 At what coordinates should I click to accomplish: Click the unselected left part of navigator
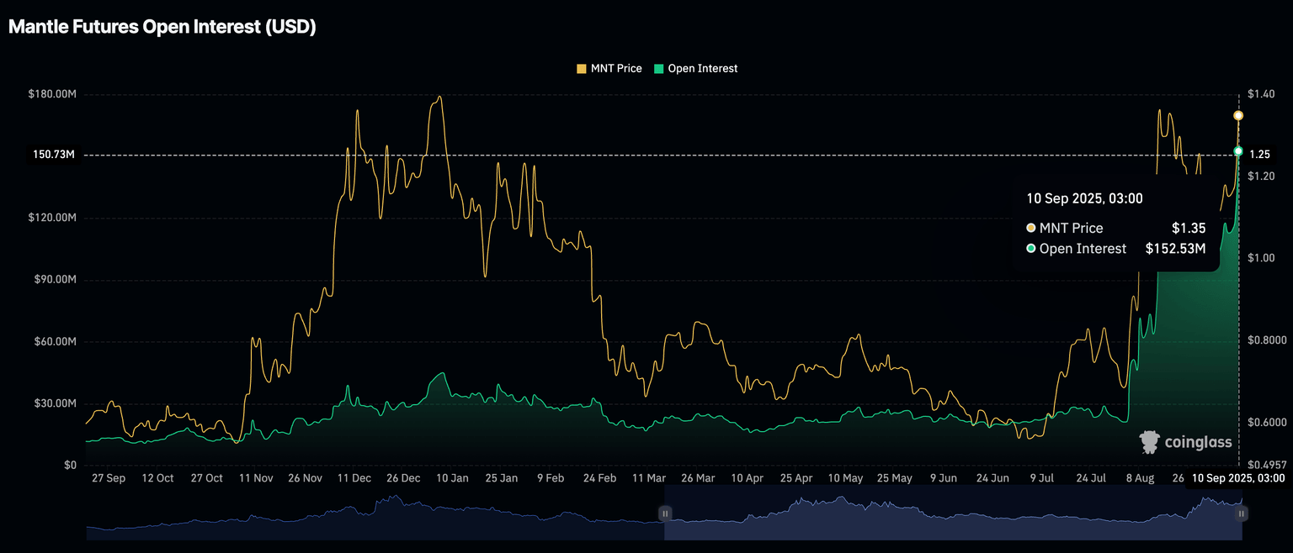(x=375, y=514)
